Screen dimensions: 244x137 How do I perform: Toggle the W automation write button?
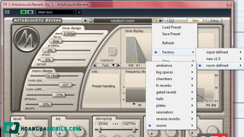pos(30,12)
